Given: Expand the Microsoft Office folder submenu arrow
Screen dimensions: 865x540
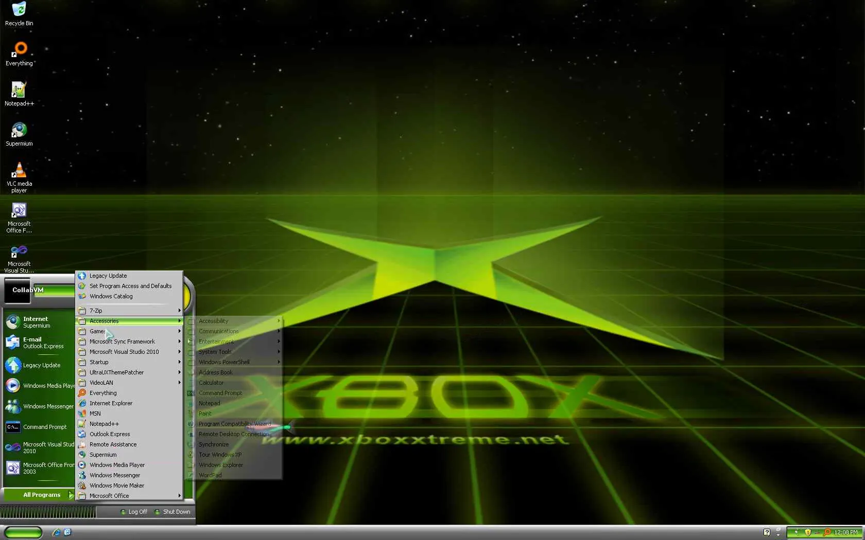Looking at the screenshot, I should tap(179, 496).
